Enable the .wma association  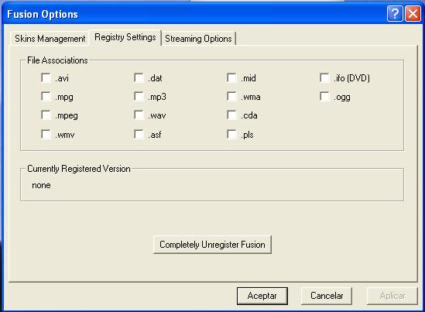point(231,97)
